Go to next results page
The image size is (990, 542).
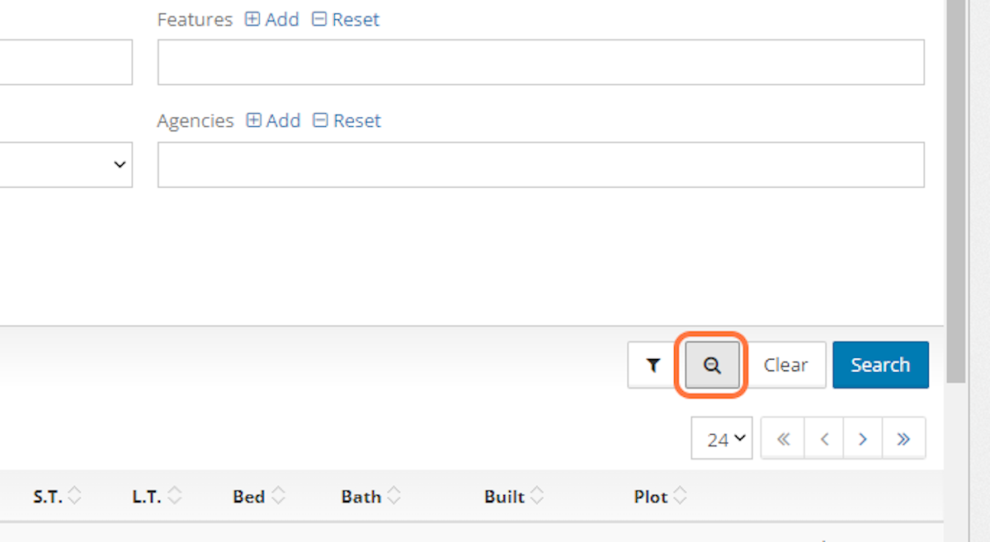pos(863,438)
